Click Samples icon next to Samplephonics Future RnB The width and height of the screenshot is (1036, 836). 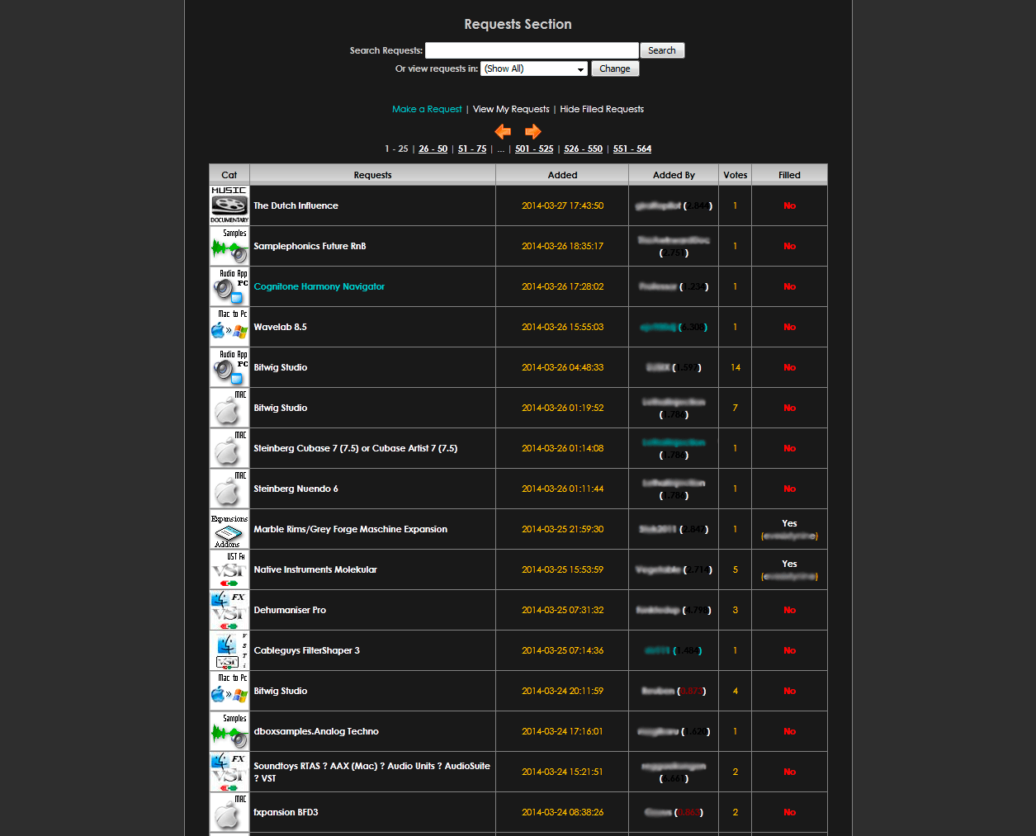click(x=229, y=246)
